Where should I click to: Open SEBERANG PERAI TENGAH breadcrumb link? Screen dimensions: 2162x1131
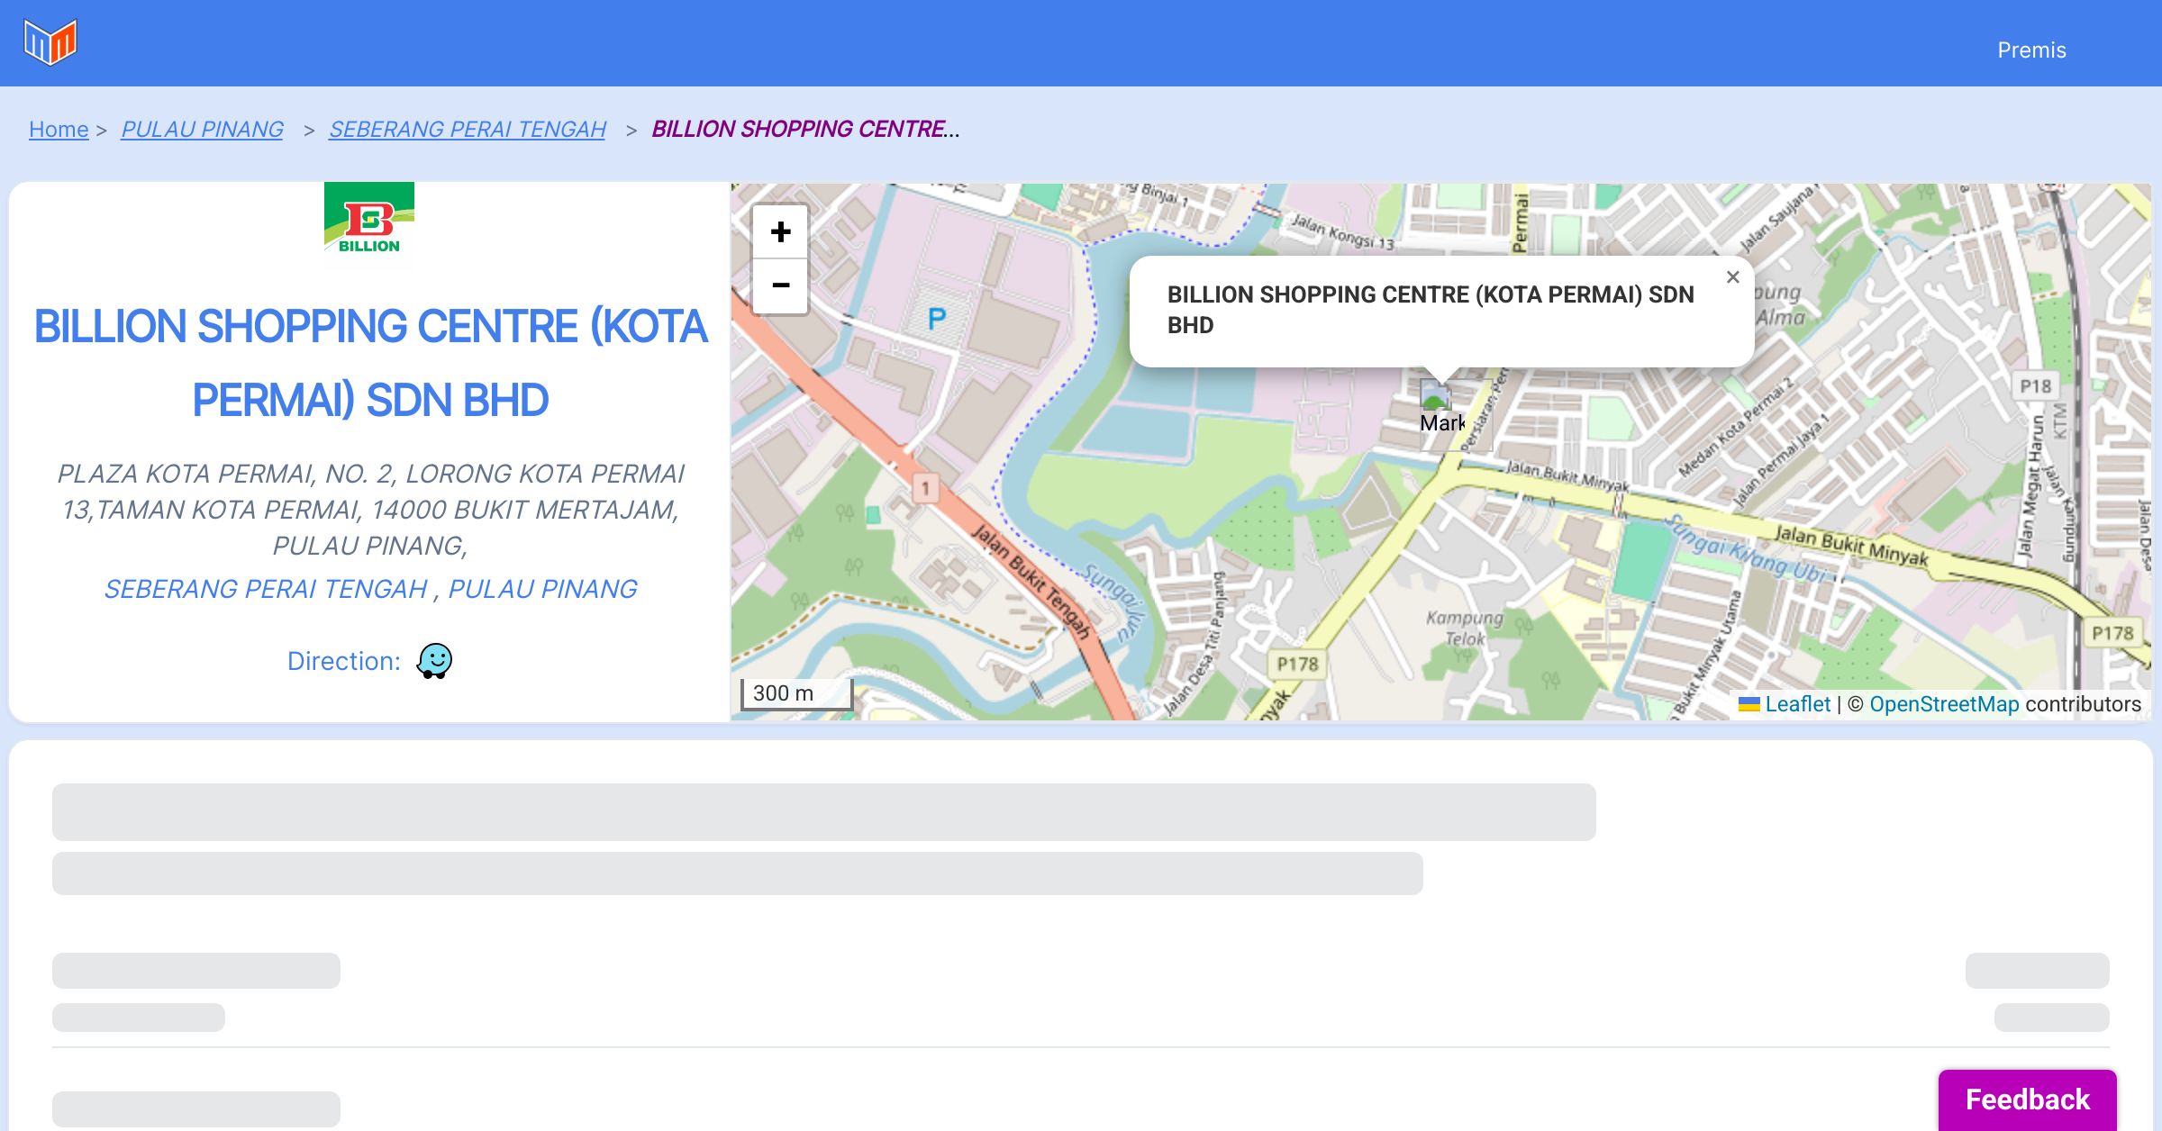pyautogui.click(x=467, y=130)
